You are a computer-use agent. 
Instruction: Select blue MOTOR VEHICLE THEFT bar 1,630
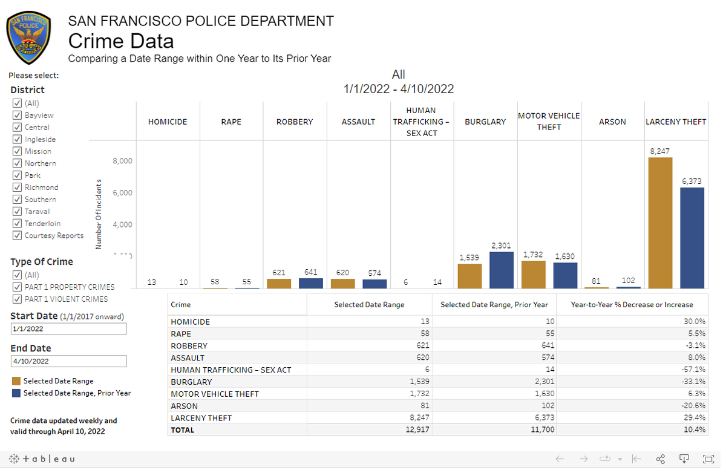click(565, 276)
